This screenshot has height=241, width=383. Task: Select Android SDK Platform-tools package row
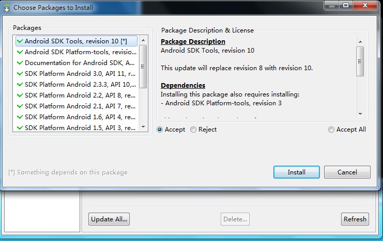click(x=76, y=52)
